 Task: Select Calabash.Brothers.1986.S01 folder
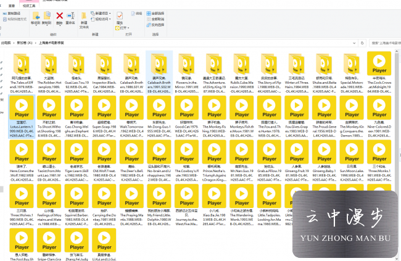131,72
